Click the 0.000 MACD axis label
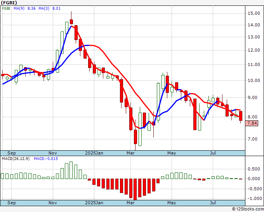 254,179
